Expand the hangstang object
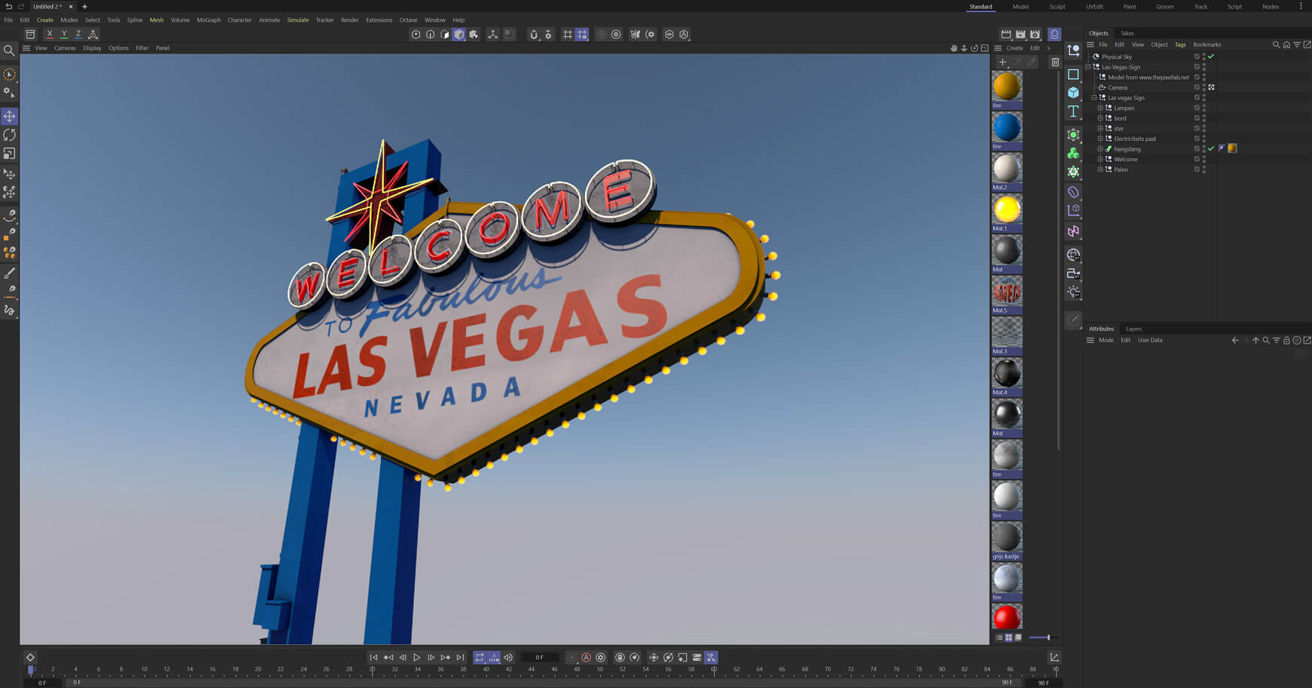The image size is (1312, 688). pyautogui.click(x=1100, y=149)
